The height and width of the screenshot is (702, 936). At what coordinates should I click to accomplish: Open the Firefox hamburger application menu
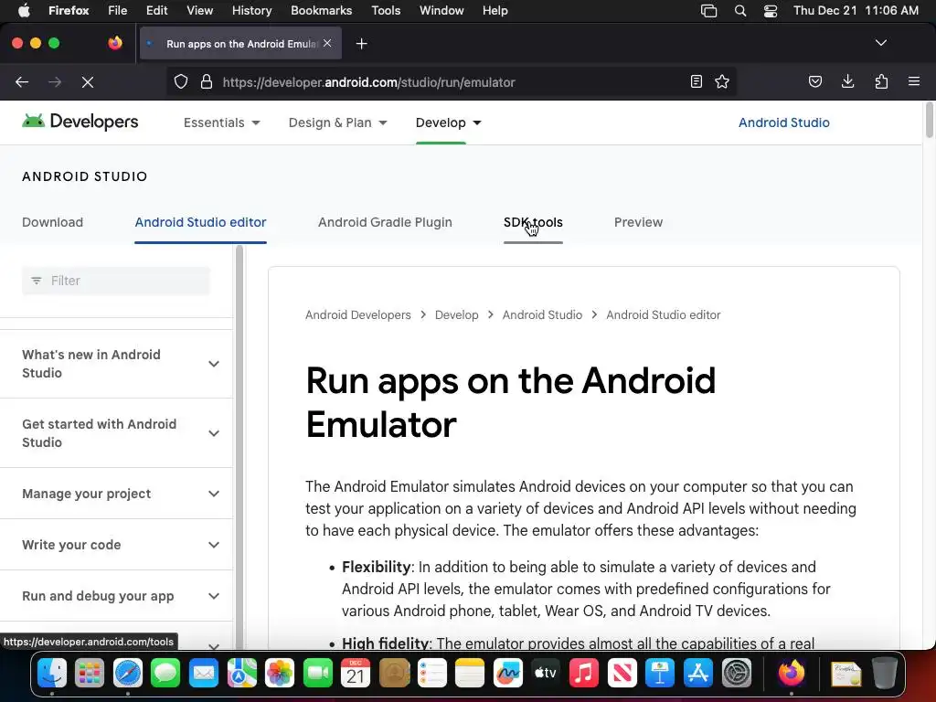click(914, 81)
